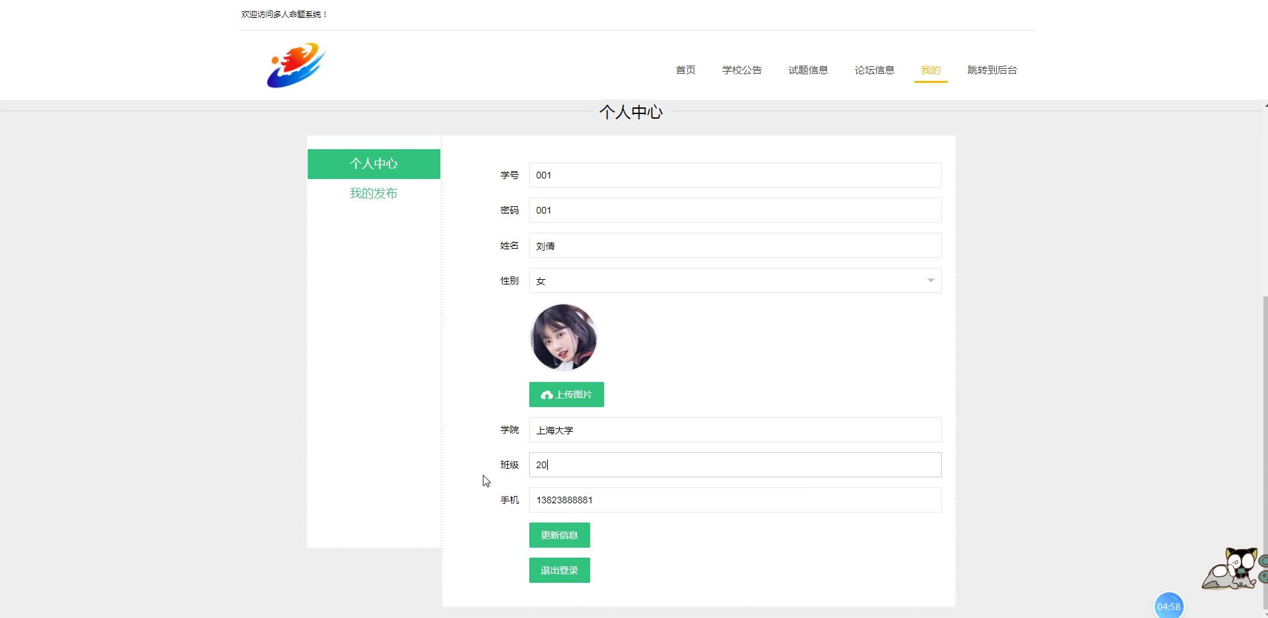Screen dimensions: 1268x618
Task: Click the circular profile avatar photo
Action: (x=564, y=338)
